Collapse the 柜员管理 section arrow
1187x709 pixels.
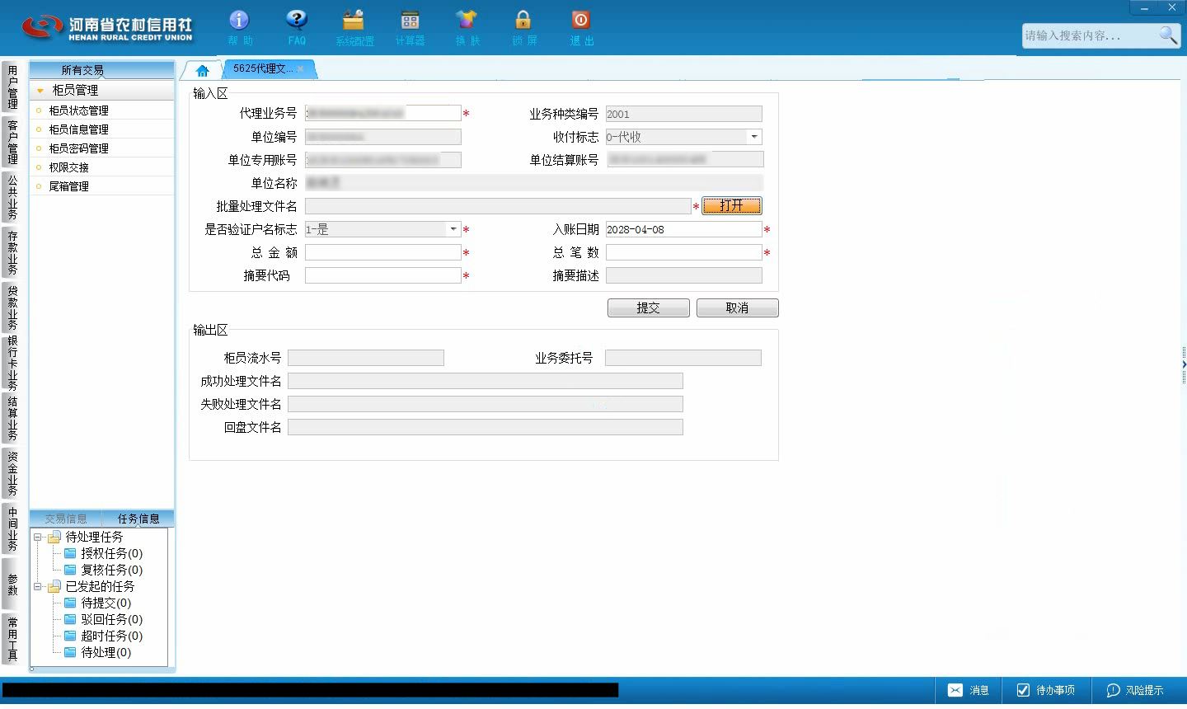(x=40, y=91)
